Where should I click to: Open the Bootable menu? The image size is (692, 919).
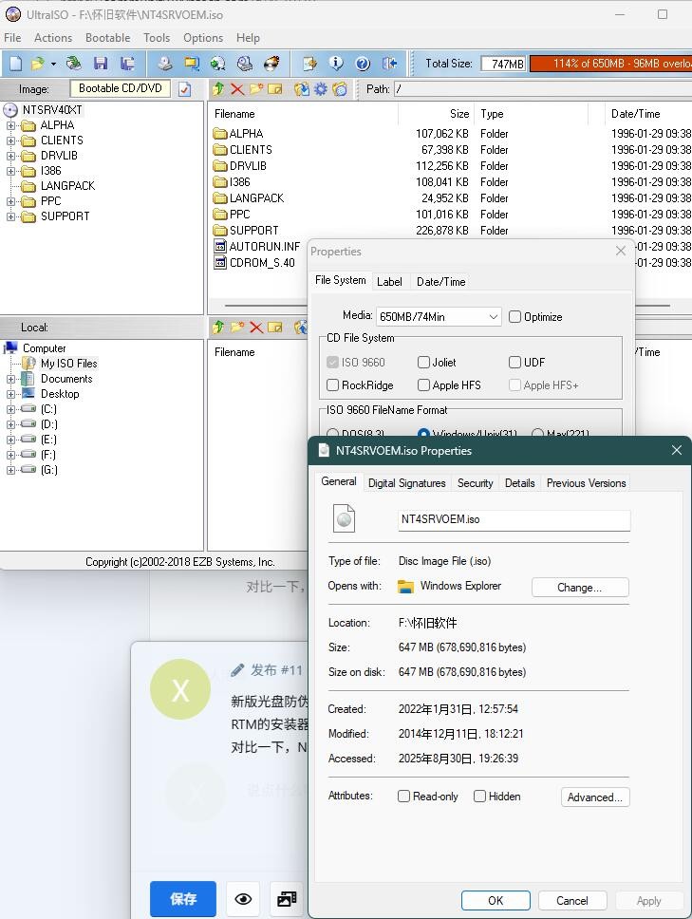pos(107,38)
